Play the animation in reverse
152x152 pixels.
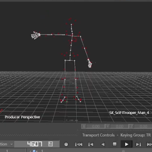pos(103,144)
